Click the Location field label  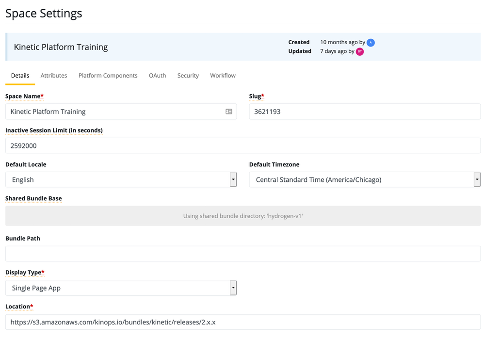[x=19, y=306]
